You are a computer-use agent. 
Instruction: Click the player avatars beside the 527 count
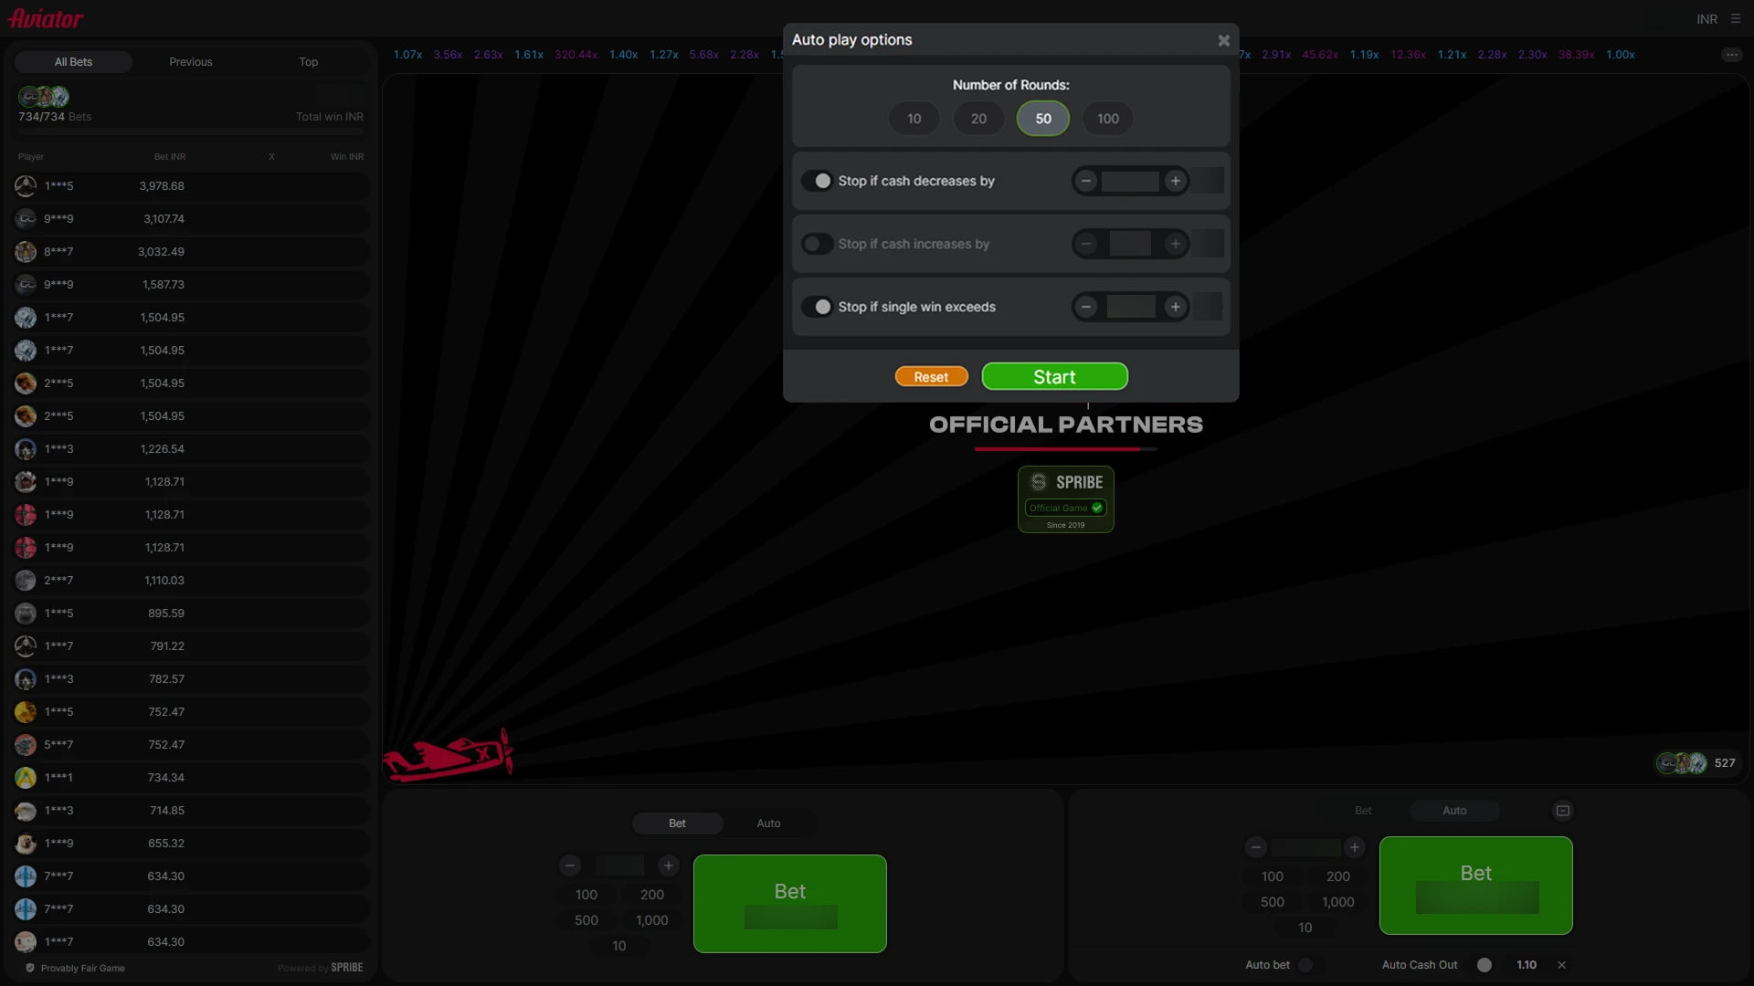click(1679, 763)
